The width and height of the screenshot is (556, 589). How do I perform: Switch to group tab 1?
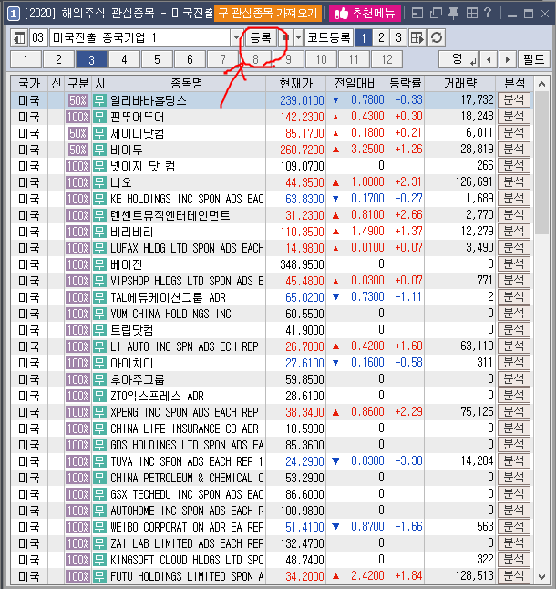[26, 59]
